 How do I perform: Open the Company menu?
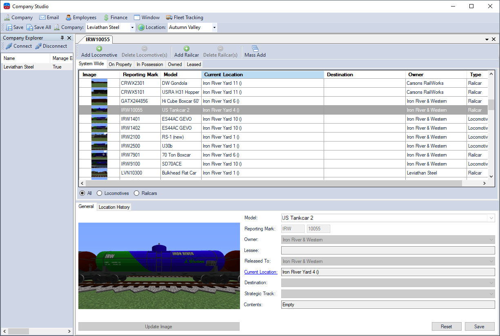pyautogui.click(x=18, y=18)
